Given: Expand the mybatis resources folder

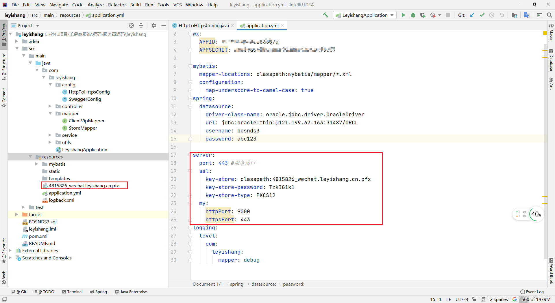Looking at the screenshot, I should (37, 164).
